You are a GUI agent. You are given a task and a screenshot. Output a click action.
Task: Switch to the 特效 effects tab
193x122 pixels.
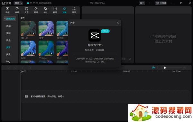click(45, 10)
